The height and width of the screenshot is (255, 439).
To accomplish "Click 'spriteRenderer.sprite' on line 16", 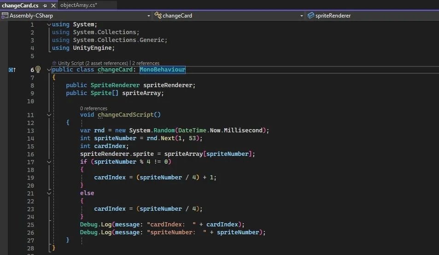I will [117, 154].
